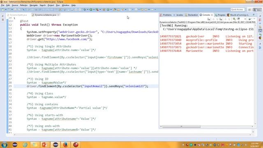Viewport: 263px width, 148px height.
Task: Open the Project menu
Action: pos(51,5)
